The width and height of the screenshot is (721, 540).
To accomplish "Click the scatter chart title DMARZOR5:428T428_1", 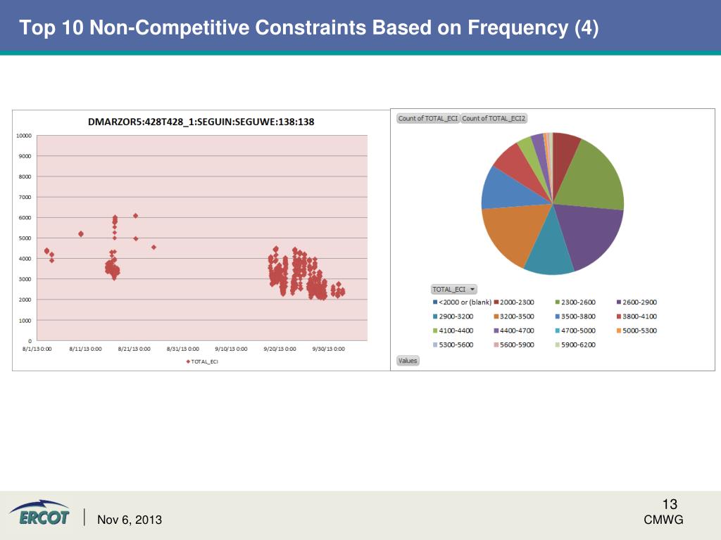I will pyautogui.click(x=201, y=122).
